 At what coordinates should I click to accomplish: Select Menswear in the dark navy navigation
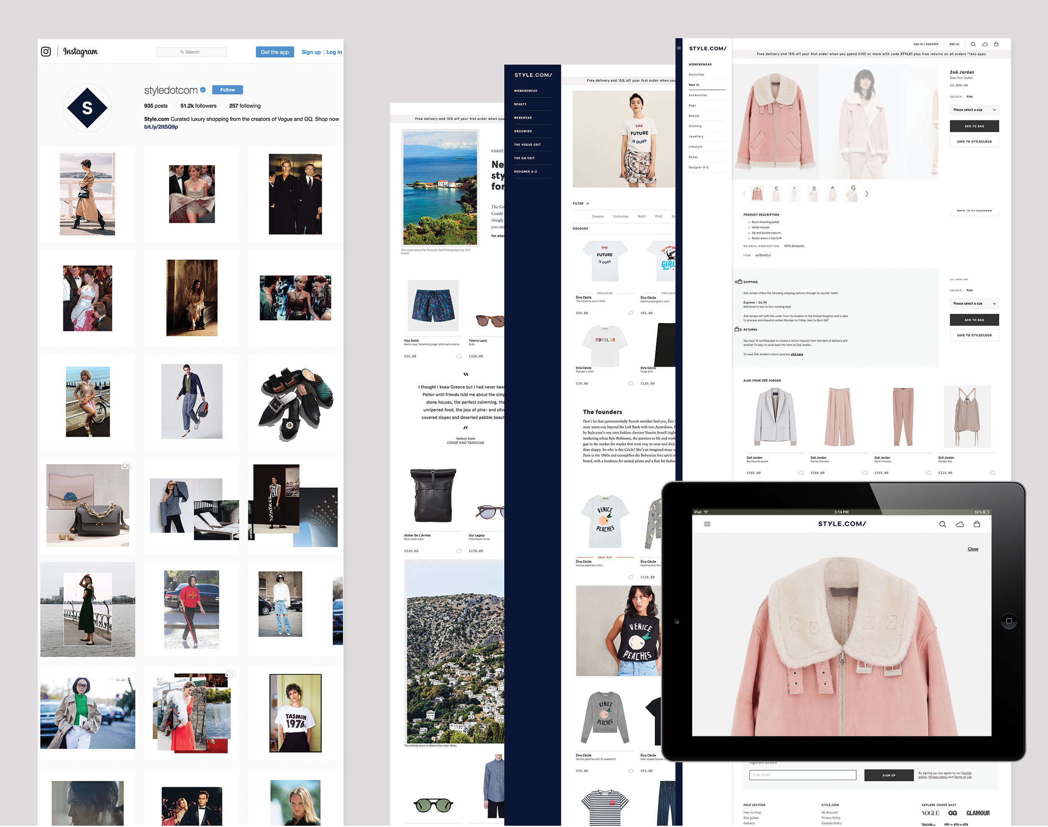[523, 117]
